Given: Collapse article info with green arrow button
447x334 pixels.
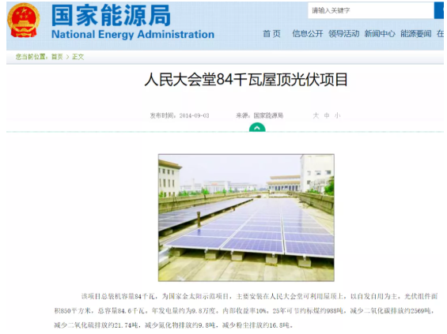Looking at the screenshot, I should (x=257, y=128).
